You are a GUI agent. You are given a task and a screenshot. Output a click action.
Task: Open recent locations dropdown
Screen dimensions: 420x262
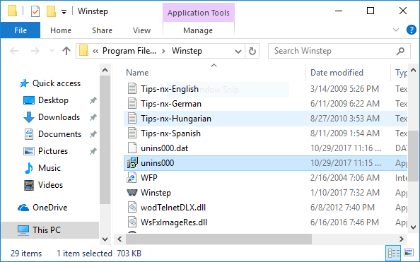(x=52, y=51)
